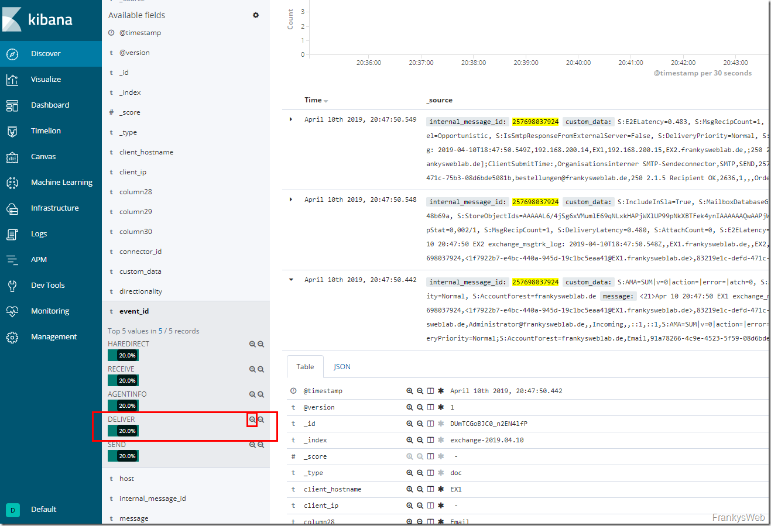Open the Default space selector
Screen dimensions: 771x526
[32, 510]
